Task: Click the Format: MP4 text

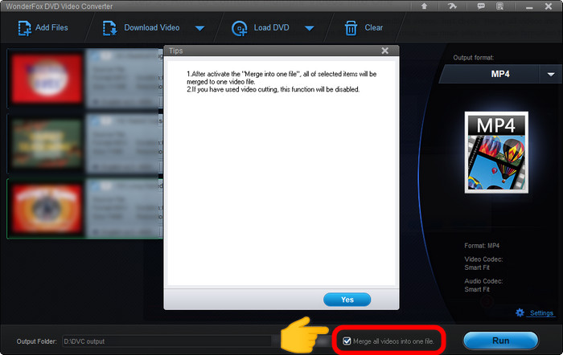Action: pyautogui.click(x=482, y=246)
